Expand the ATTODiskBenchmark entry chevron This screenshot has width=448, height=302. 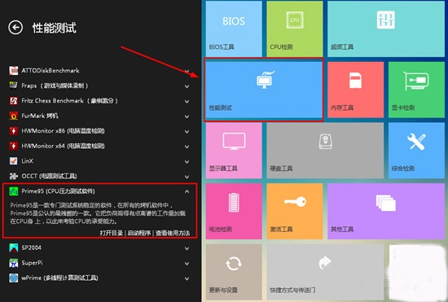[x=187, y=71]
